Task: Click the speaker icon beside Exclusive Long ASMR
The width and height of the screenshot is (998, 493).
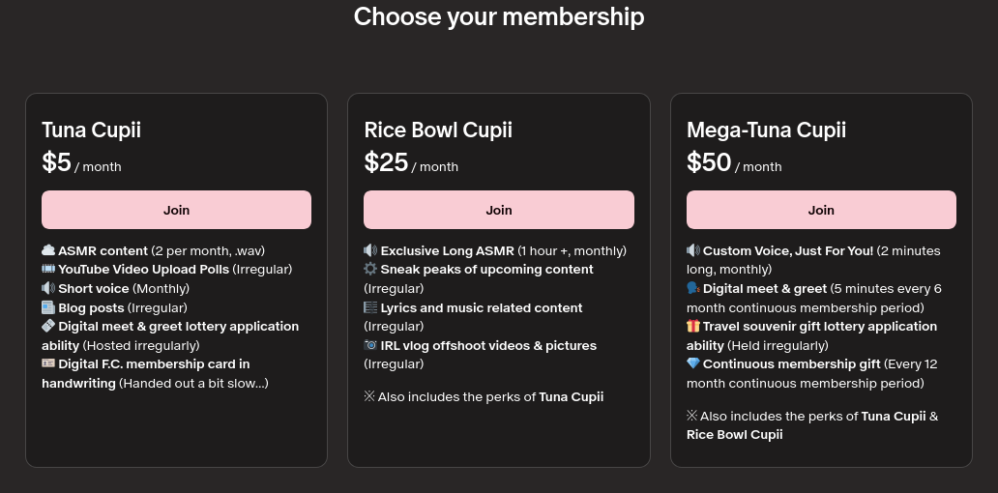Action: 370,250
